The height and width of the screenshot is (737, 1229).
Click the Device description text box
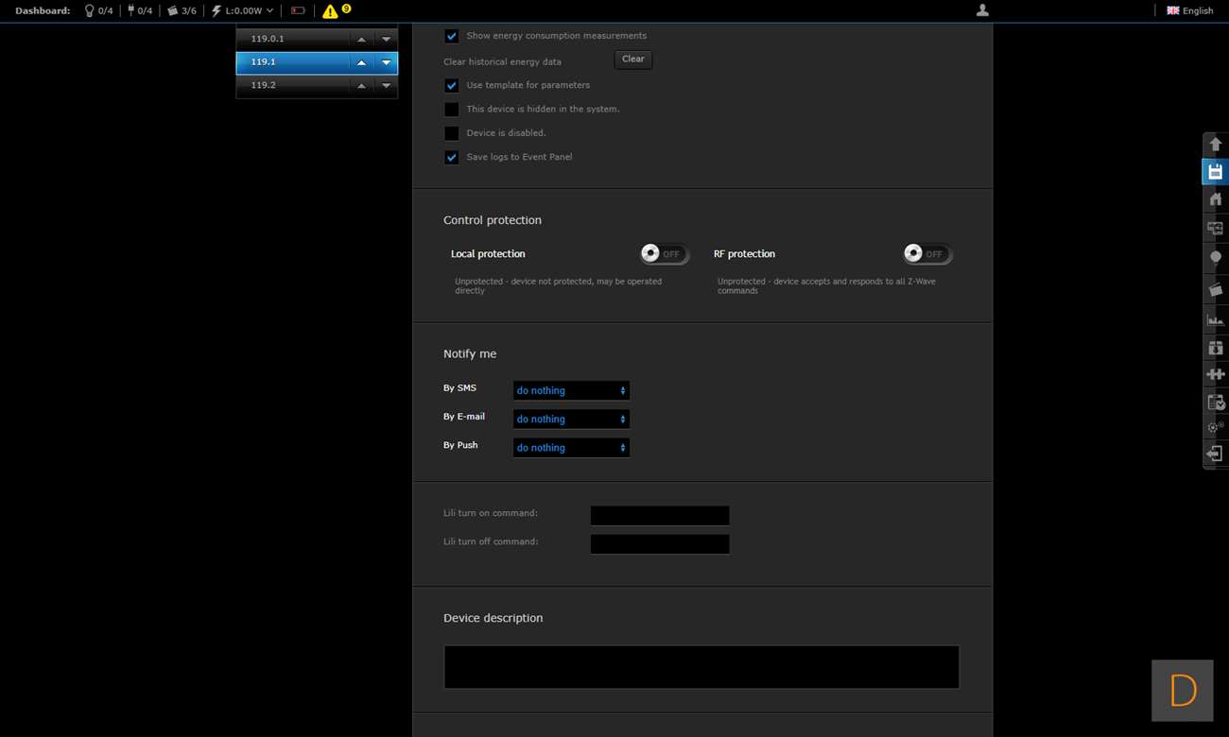701,667
